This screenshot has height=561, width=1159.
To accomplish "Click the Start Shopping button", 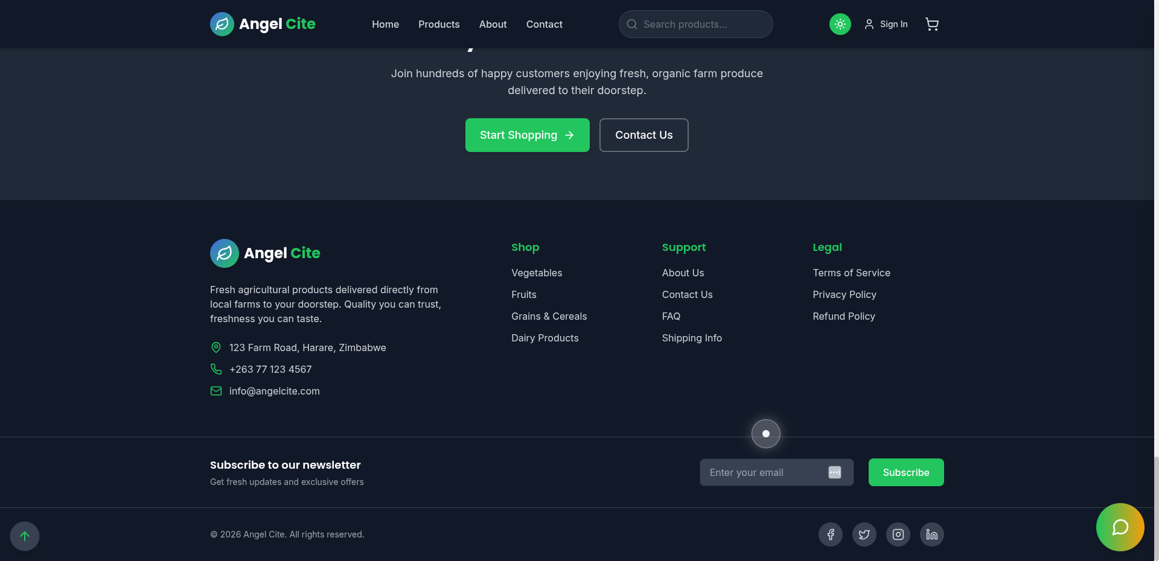I will [527, 135].
